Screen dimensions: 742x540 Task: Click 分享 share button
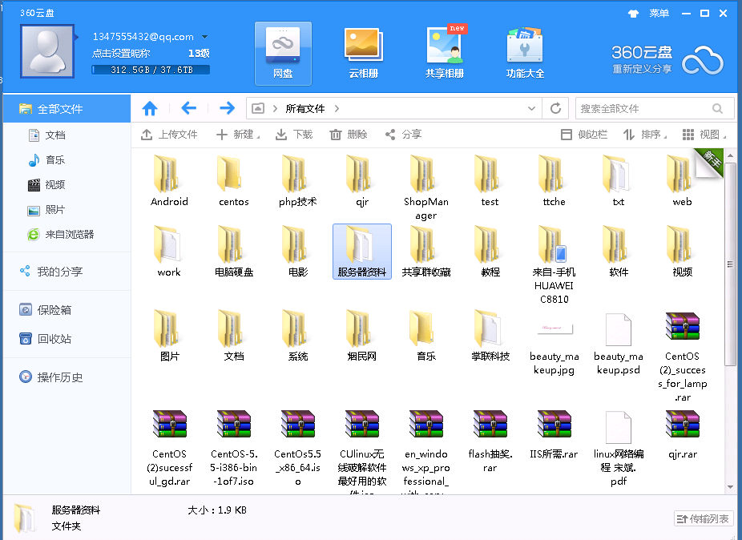(x=403, y=135)
